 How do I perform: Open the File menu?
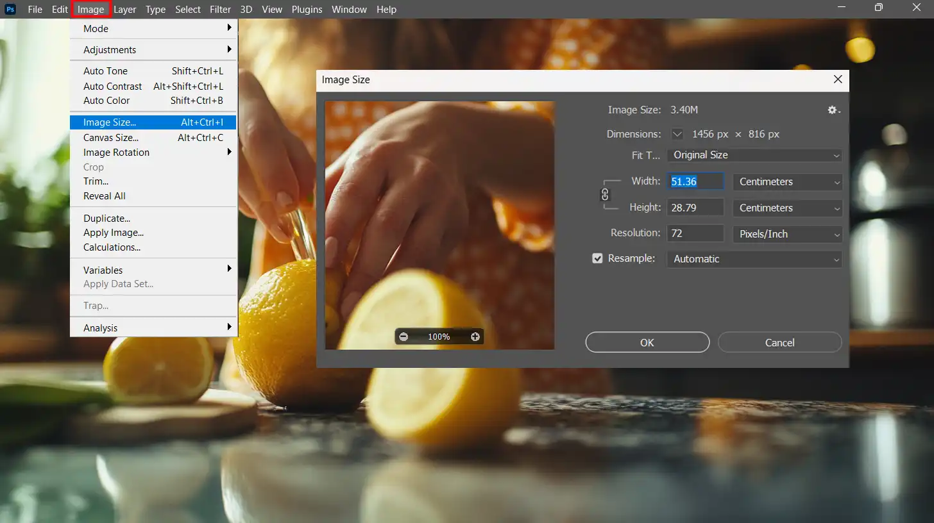[x=35, y=10]
